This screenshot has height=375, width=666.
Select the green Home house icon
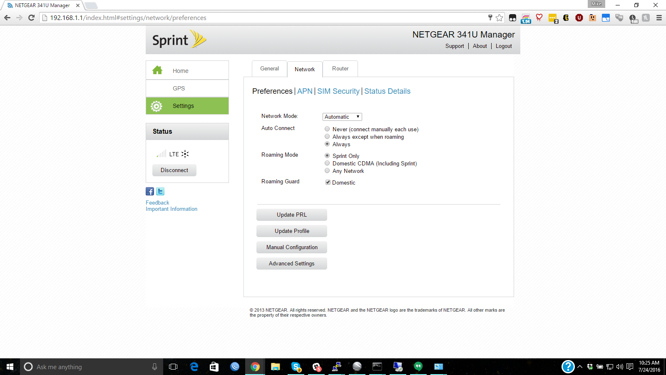[x=157, y=70]
